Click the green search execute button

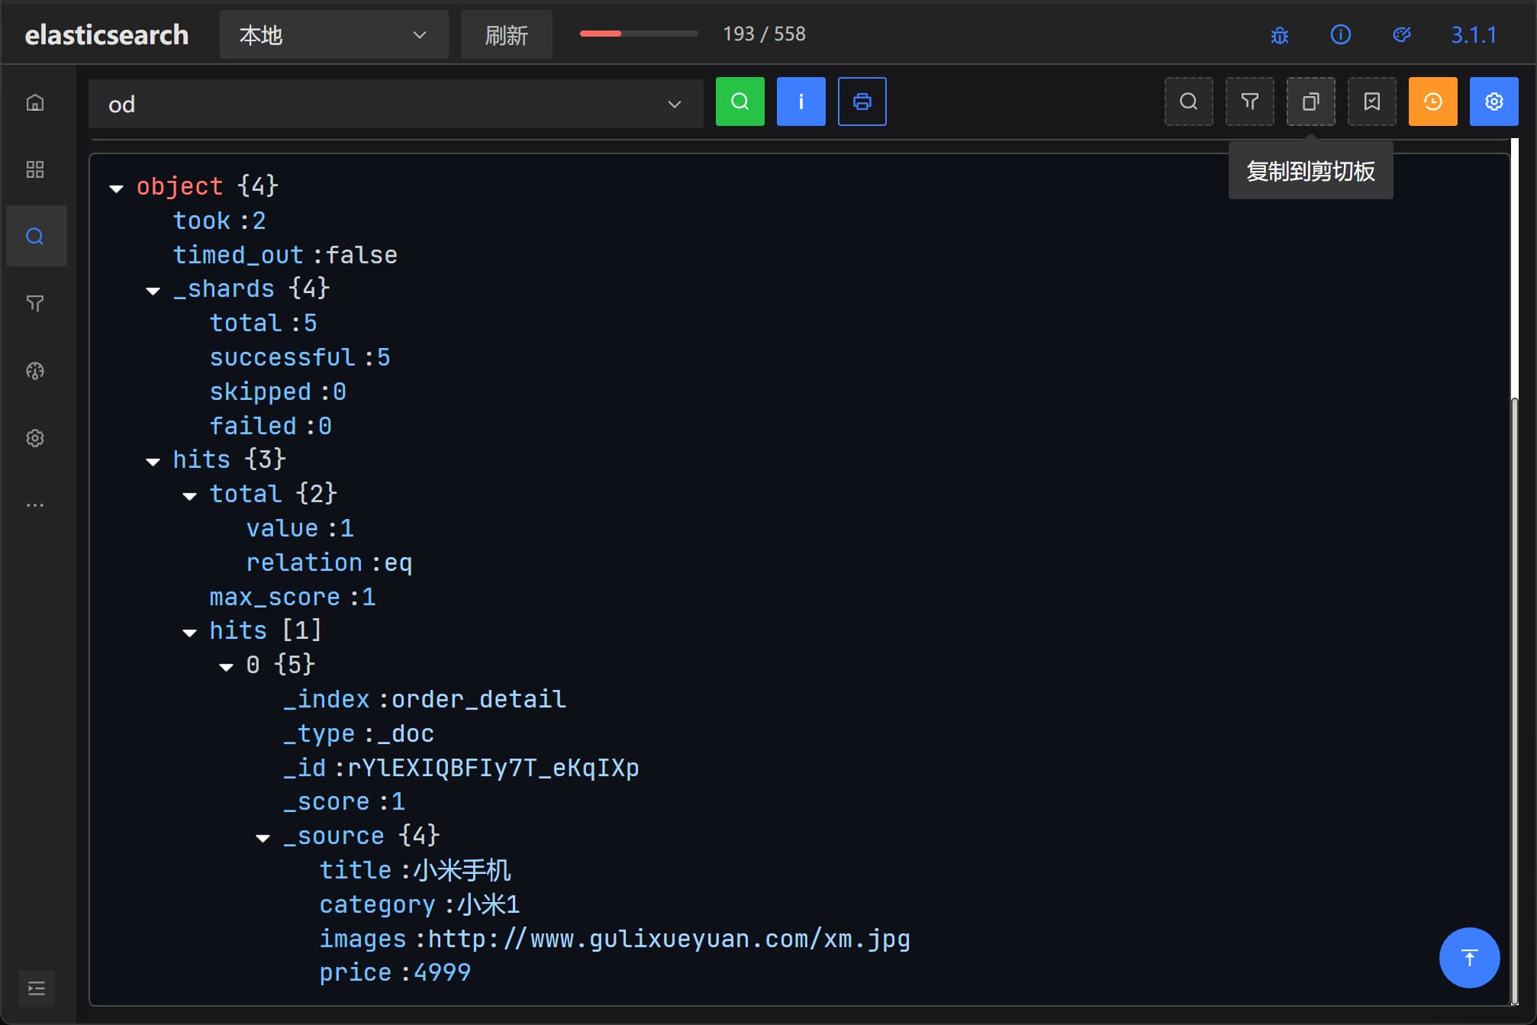coord(739,102)
